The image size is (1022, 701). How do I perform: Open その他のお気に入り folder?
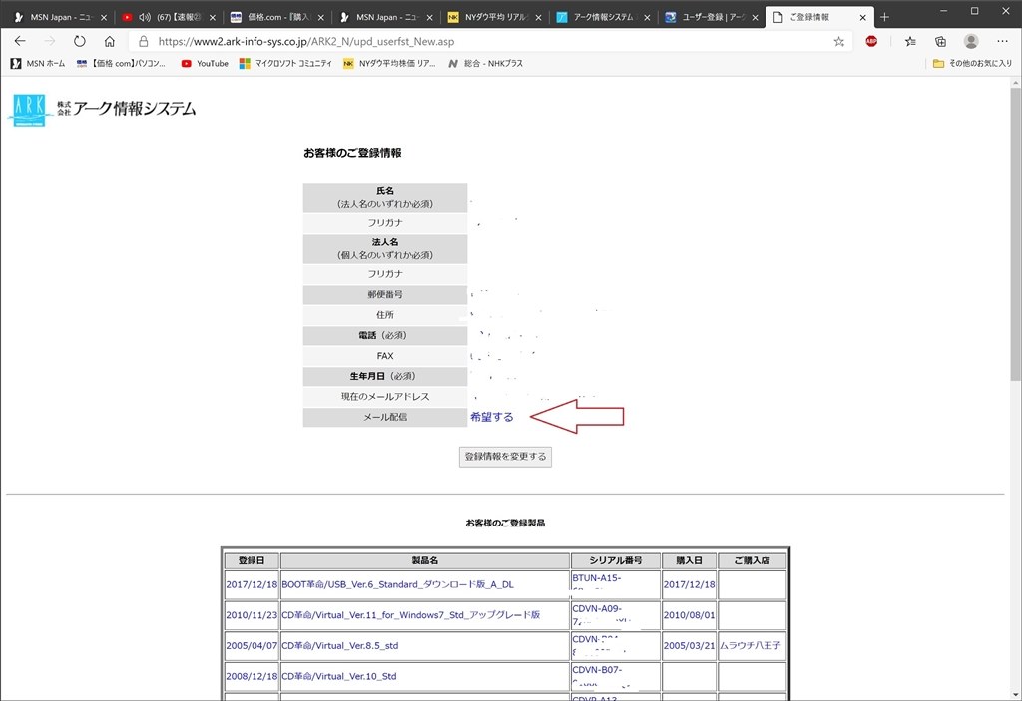tap(972, 63)
